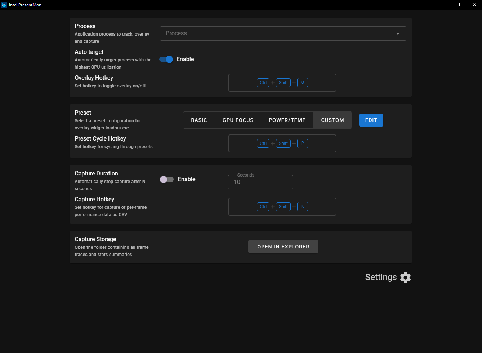The width and height of the screenshot is (482, 353).
Task: Click the Ctrl chip in Overlay Hotkey
Action: (263, 83)
